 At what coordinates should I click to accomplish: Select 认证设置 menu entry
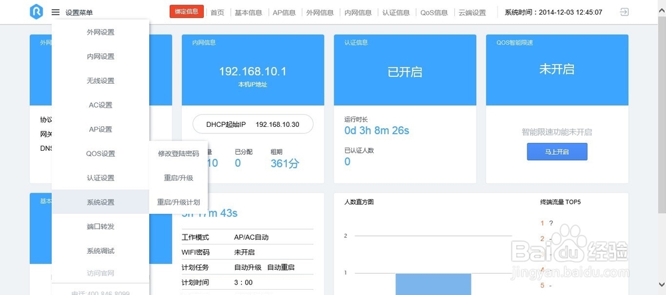(x=101, y=177)
